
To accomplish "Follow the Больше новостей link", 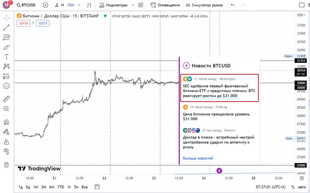I will point(198,158).
